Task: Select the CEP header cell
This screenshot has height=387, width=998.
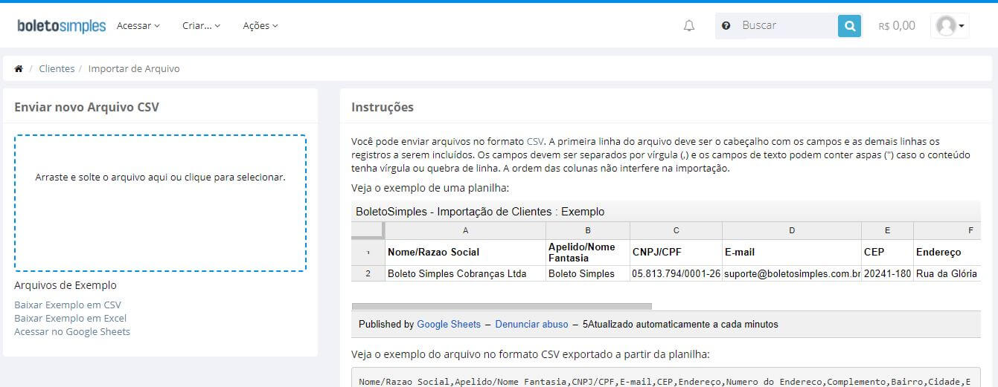Action: pyautogui.click(x=888, y=253)
